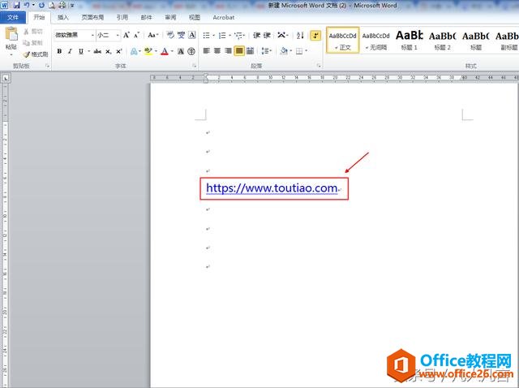This screenshot has width=519, height=388.
Task: Toggle Underline formatting
Action: pos(81,51)
